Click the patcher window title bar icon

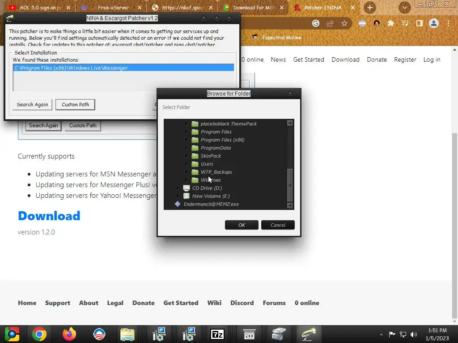coord(10,18)
